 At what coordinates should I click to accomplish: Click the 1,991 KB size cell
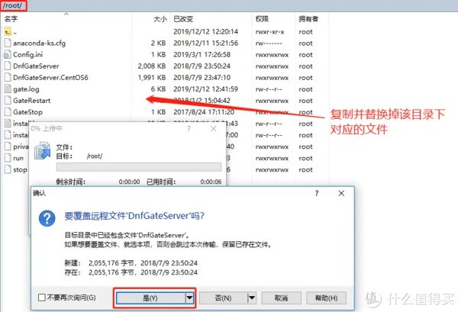(152, 78)
